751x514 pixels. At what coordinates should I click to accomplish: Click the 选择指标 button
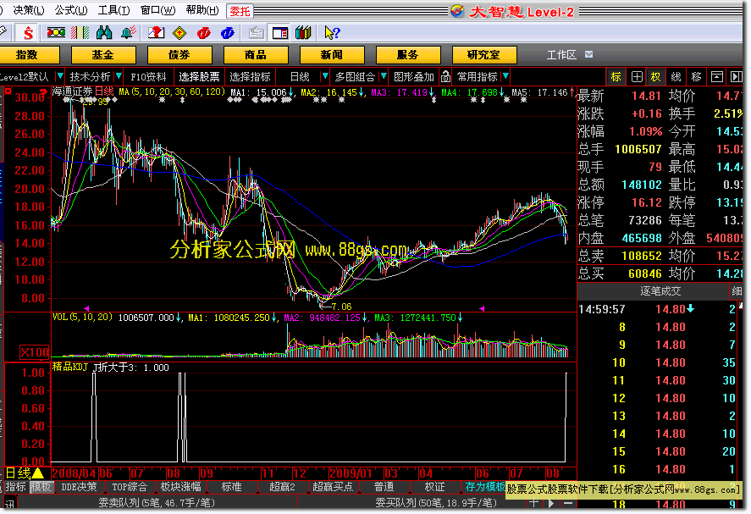pyautogui.click(x=250, y=77)
